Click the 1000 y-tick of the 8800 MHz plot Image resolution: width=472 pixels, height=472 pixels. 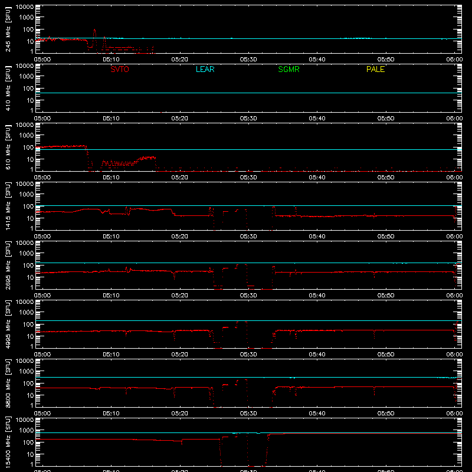[27, 372]
